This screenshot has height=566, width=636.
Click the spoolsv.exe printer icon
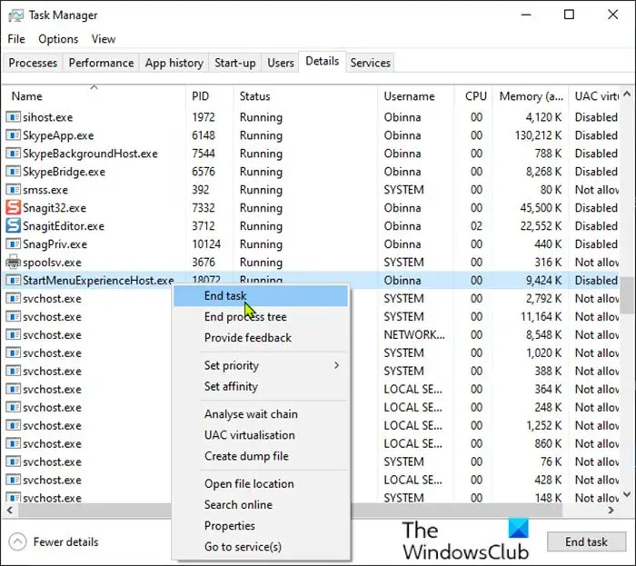coord(13,262)
